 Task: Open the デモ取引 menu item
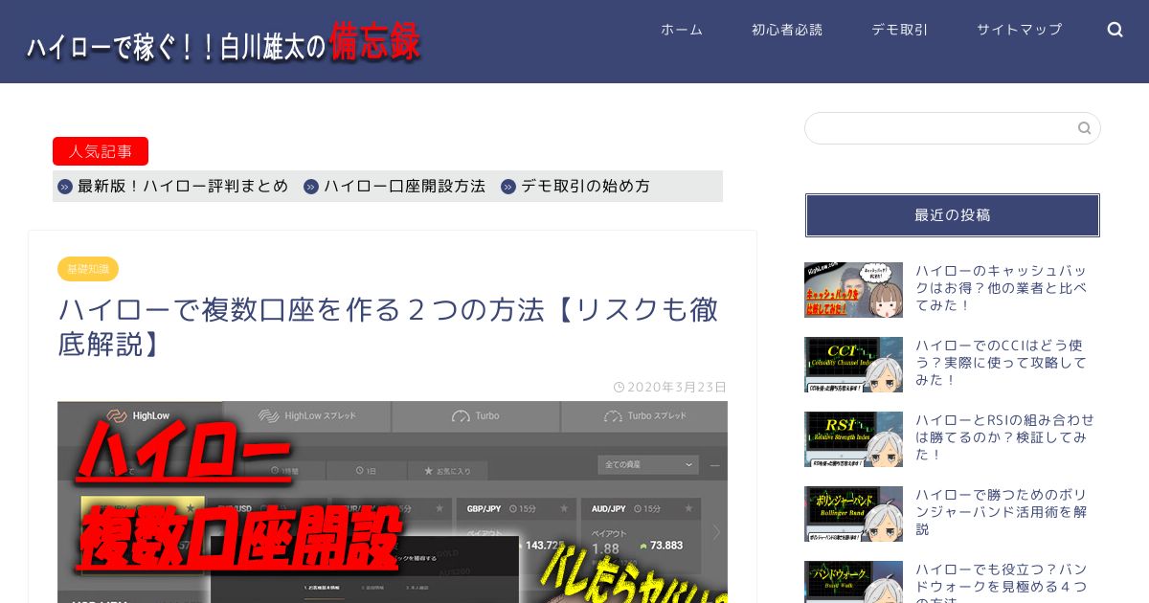(x=899, y=30)
